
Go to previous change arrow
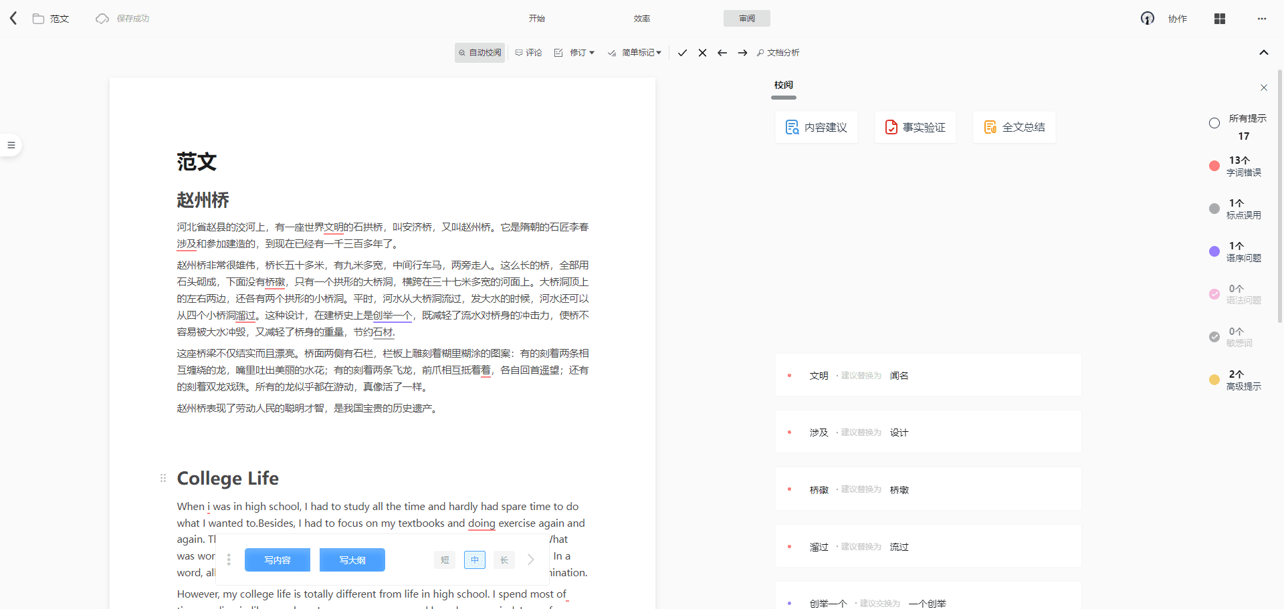(x=722, y=53)
